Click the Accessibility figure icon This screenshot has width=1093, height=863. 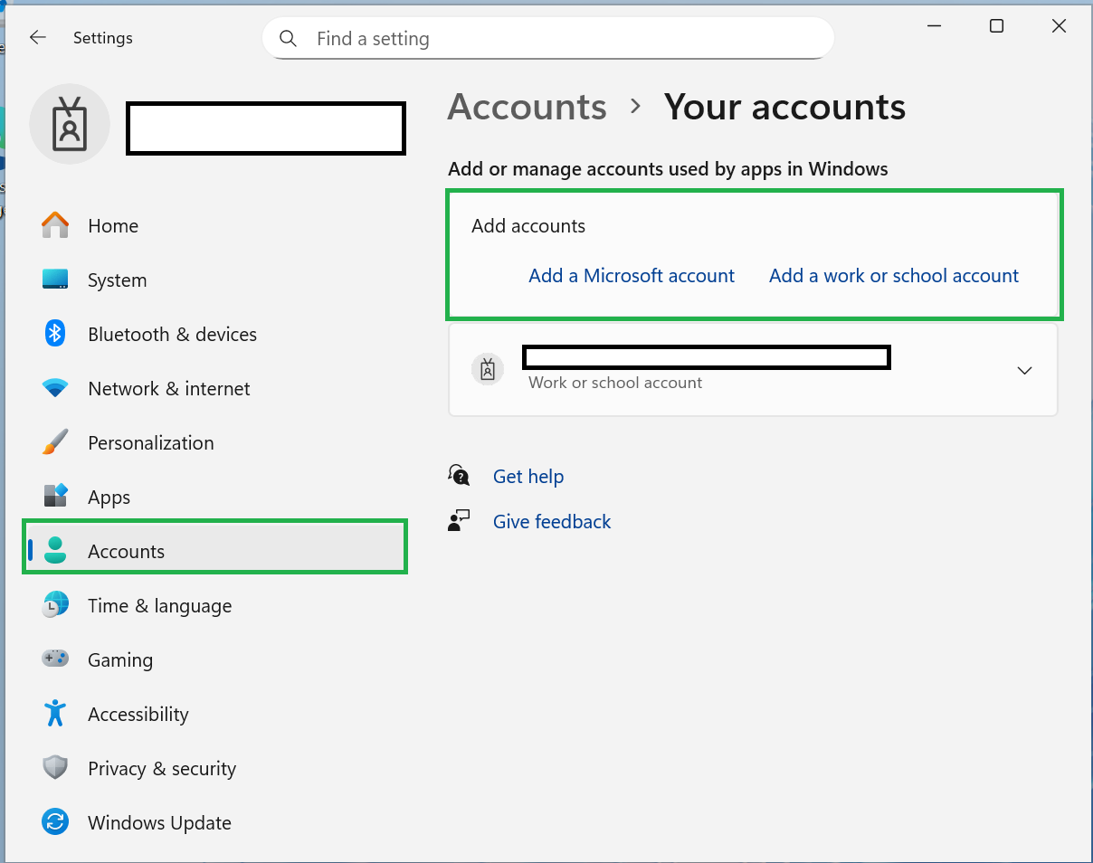[55, 714]
